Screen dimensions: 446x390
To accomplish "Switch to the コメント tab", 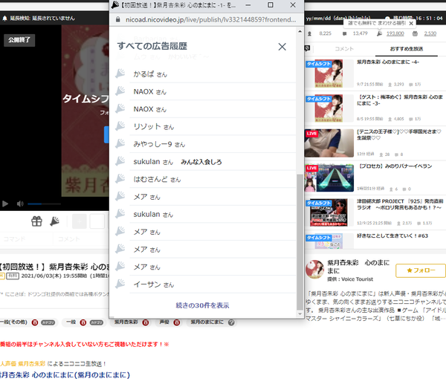I will pos(344,49).
